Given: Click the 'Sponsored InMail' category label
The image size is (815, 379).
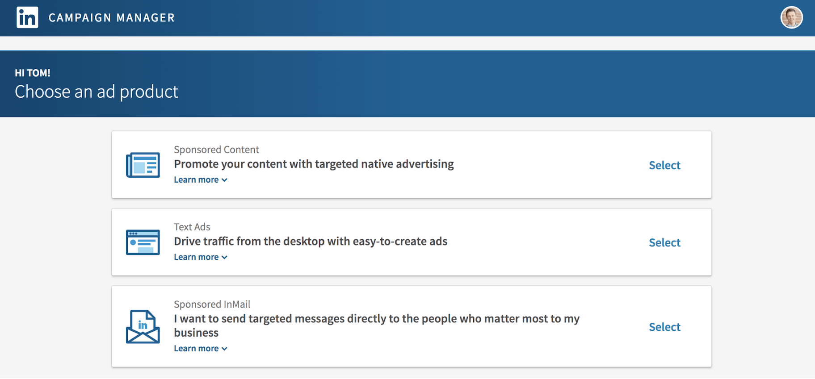Looking at the screenshot, I should click(x=212, y=304).
